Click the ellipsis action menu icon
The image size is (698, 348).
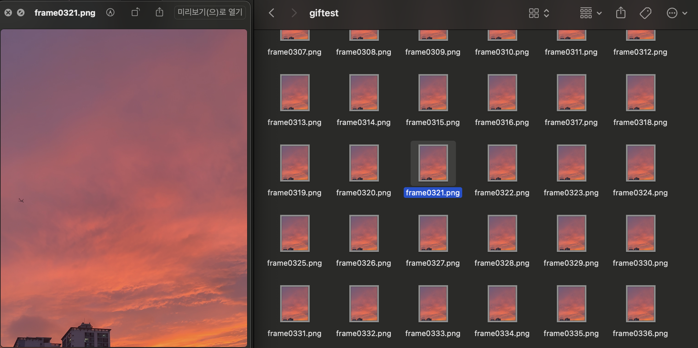(x=672, y=13)
